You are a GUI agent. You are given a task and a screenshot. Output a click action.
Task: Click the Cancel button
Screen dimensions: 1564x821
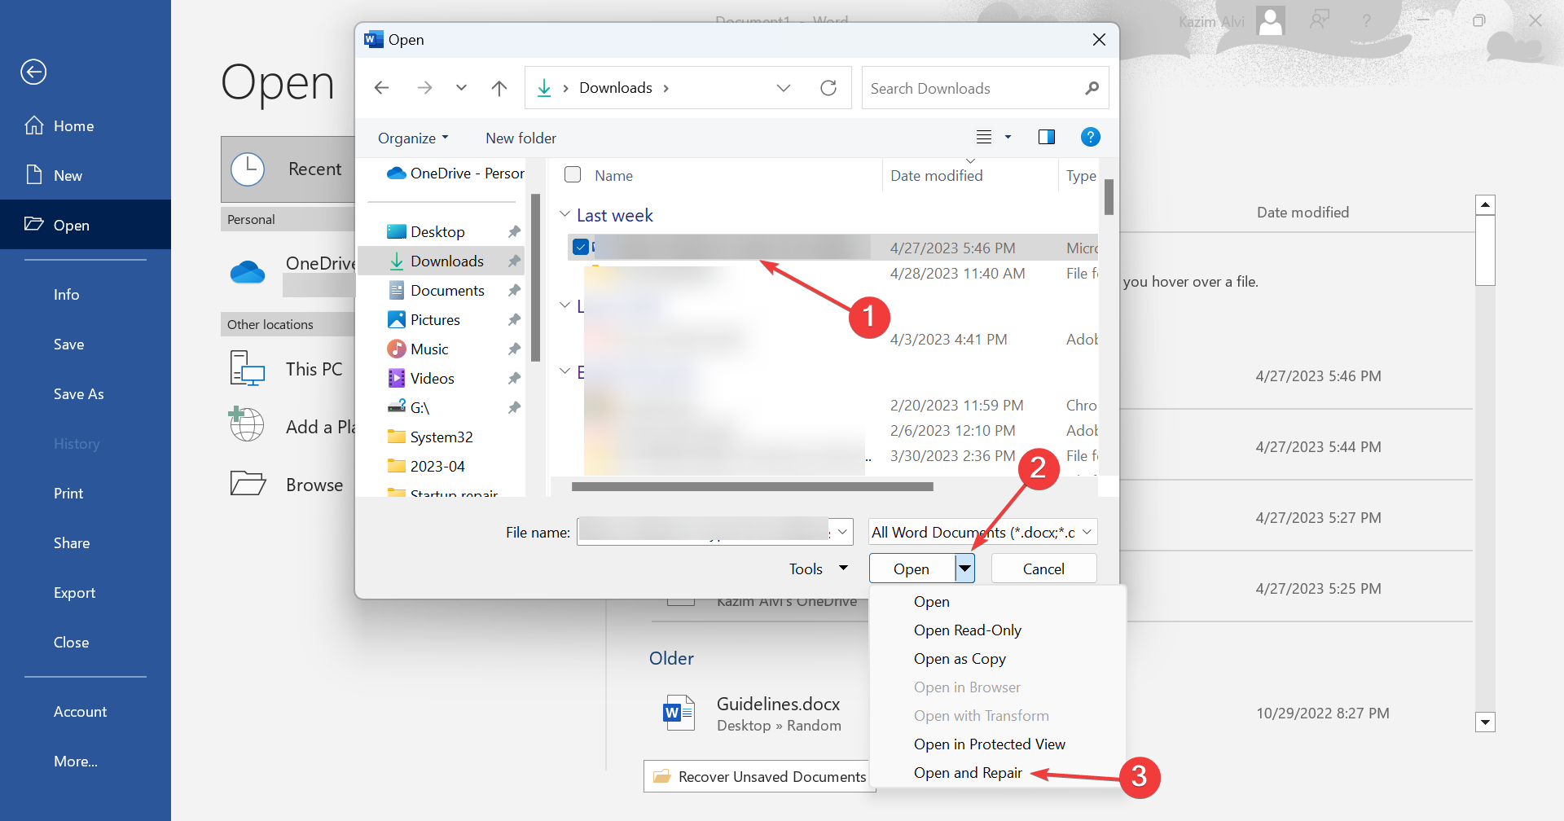tap(1043, 569)
